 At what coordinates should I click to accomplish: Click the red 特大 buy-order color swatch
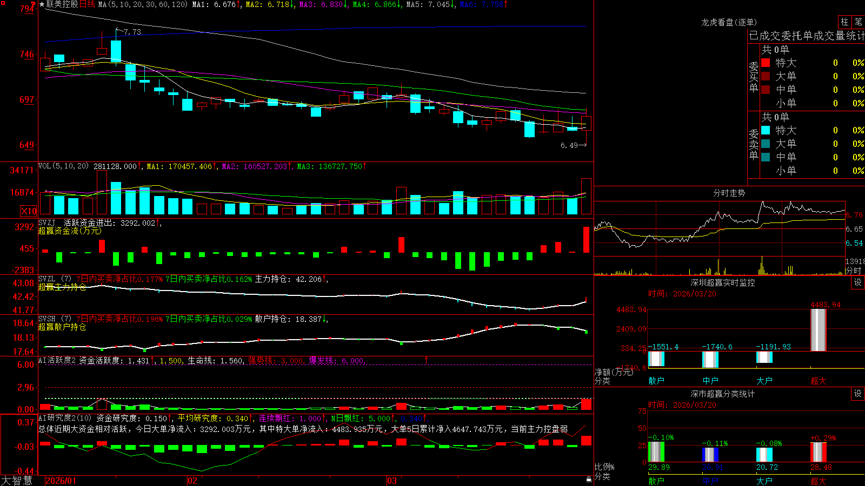[766, 63]
